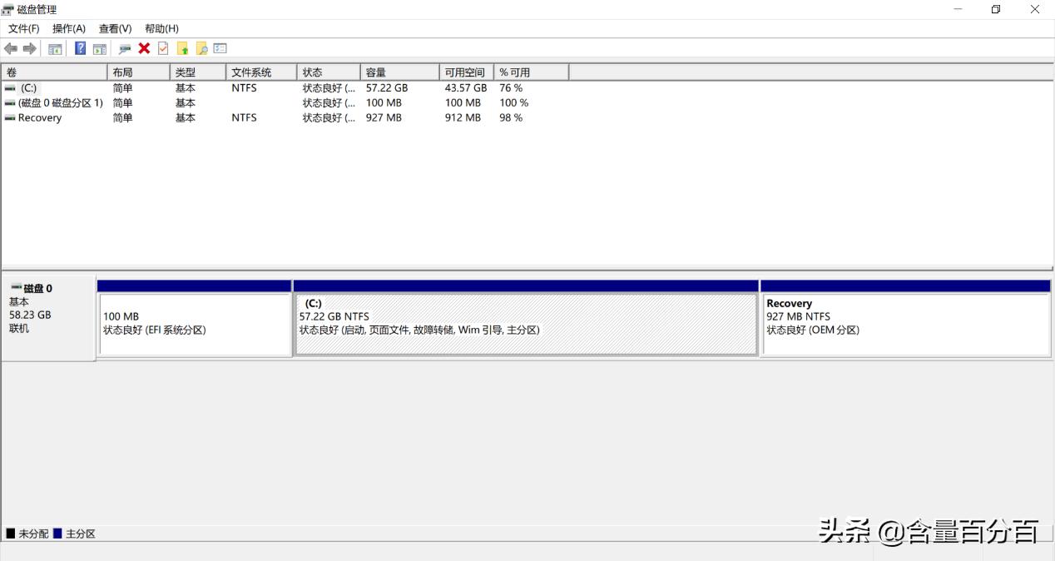The height and width of the screenshot is (561, 1055).
Task: Click the black 未分配 legend swatch
Action: click(11, 533)
